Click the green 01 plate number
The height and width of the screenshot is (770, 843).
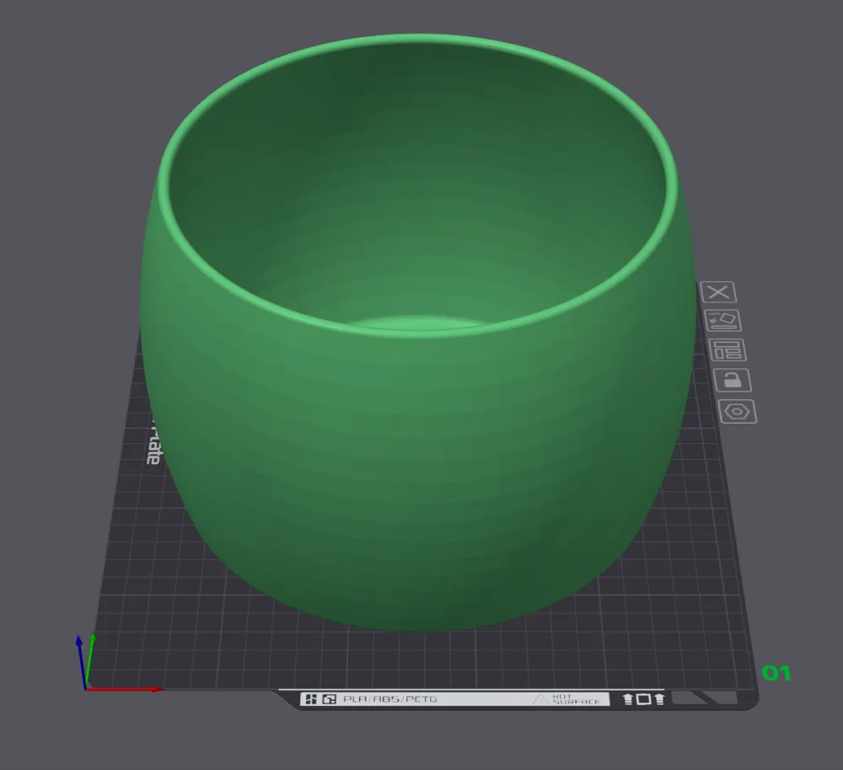pyautogui.click(x=776, y=673)
